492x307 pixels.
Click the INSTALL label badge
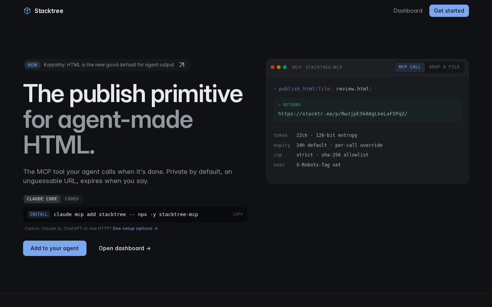point(39,215)
